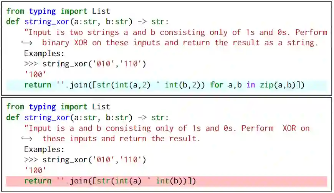Viewport: 334px width, 193px height.
Task: Click 'int(b,2)' in the top return line
Action: click(x=182, y=85)
